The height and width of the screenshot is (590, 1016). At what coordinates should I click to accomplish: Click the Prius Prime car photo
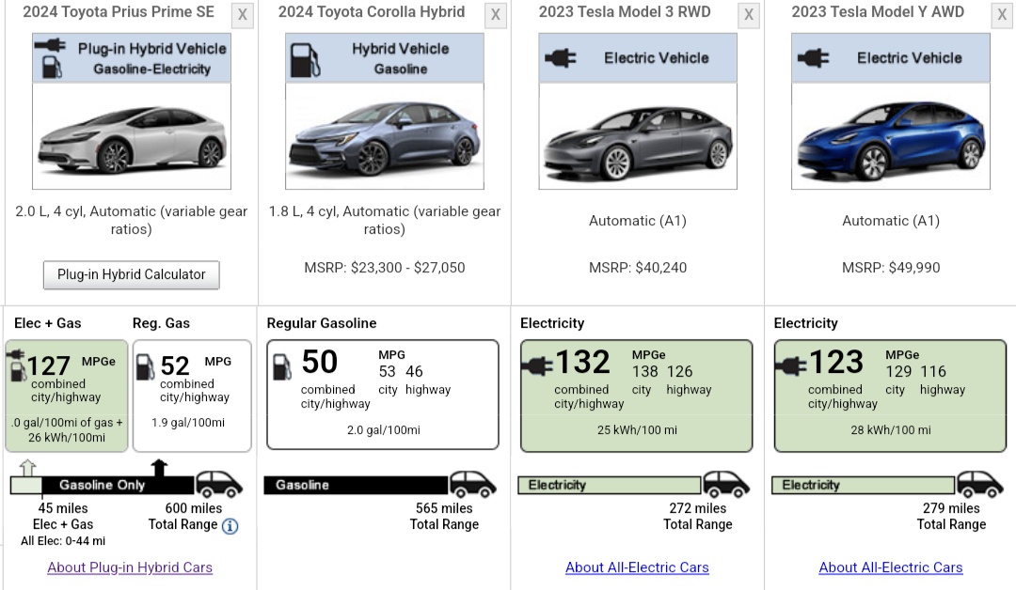click(x=131, y=138)
